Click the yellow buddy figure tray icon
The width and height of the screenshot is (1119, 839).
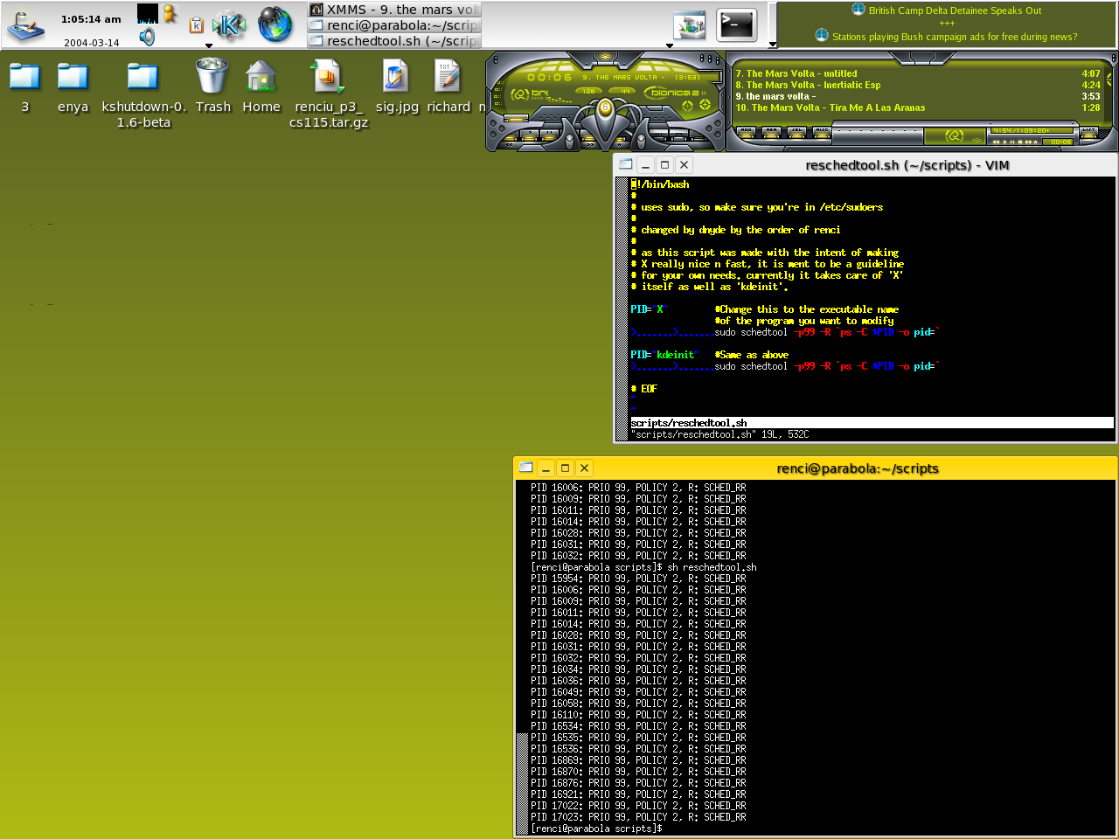coord(170,13)
